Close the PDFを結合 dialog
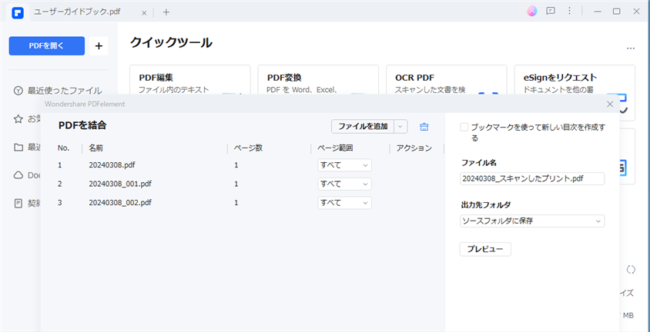 [610, 103]
